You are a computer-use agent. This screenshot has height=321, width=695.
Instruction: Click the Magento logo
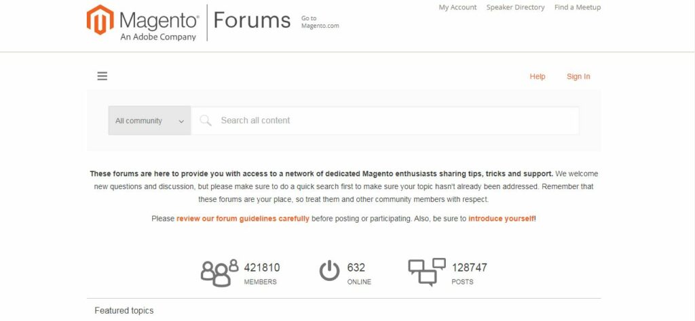coord(143,23)
